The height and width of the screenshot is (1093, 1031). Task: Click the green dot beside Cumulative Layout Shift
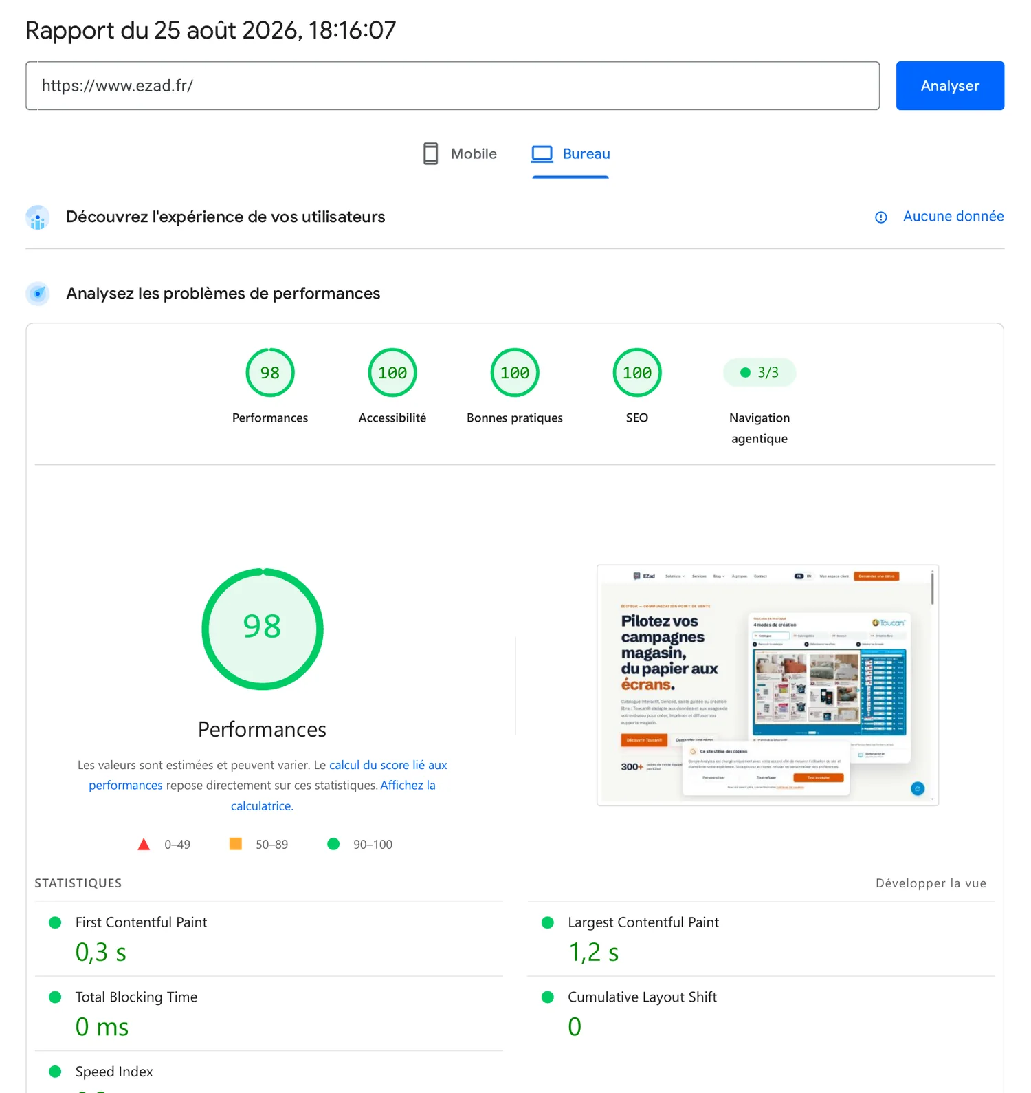[x=548, y=997]
